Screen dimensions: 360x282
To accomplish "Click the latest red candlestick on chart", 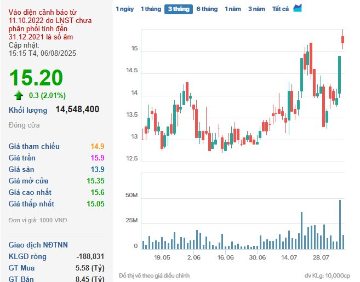I will pyautogui.click(x=343, y=39).
